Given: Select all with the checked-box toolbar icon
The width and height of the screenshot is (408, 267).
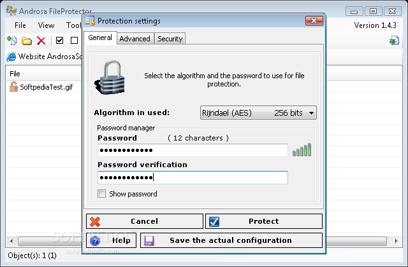Looking at the screenshot, I should [59, 41].
